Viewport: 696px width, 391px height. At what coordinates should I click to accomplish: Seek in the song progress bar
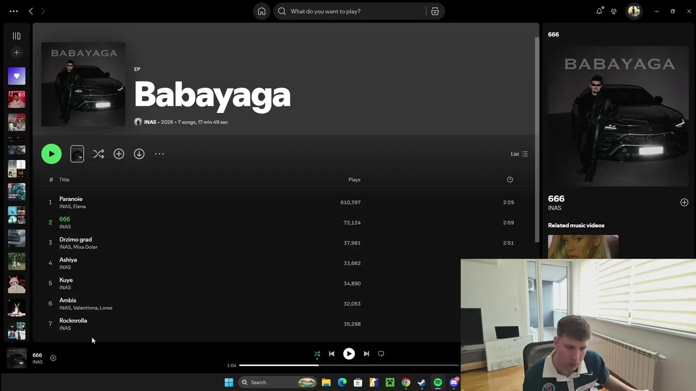(x=349, y=365)
